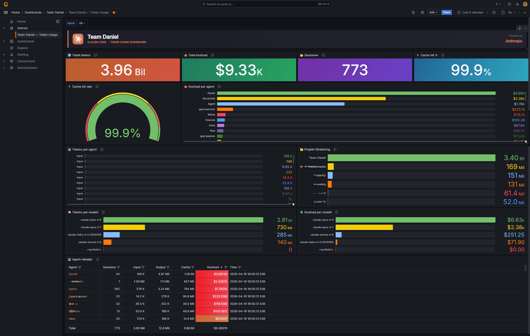Open the user avatar menu

point(525,4)
